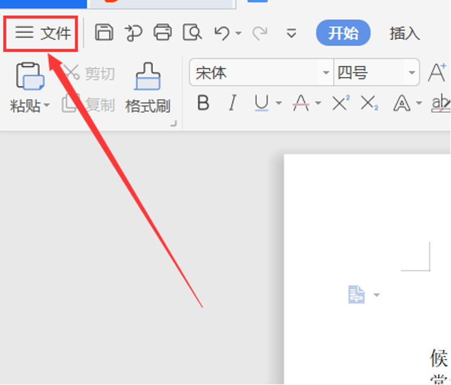Click the Save floppy disk icon

click(104, 33)
